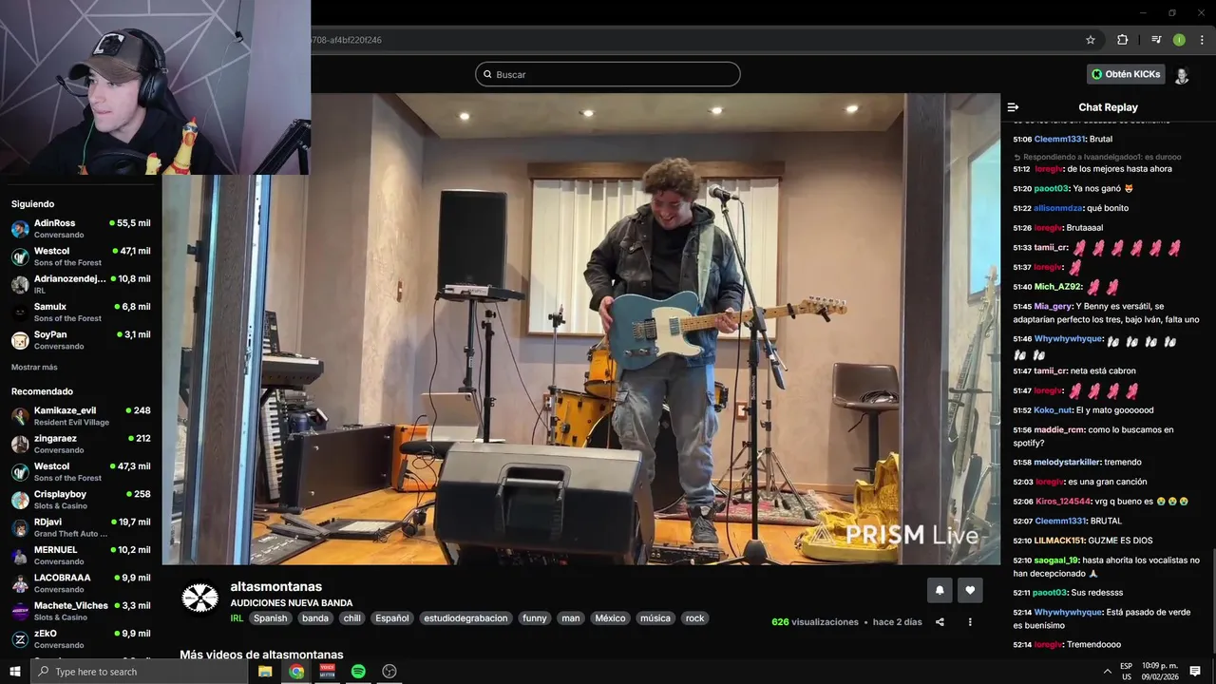Select the música tag

point(655,618)
